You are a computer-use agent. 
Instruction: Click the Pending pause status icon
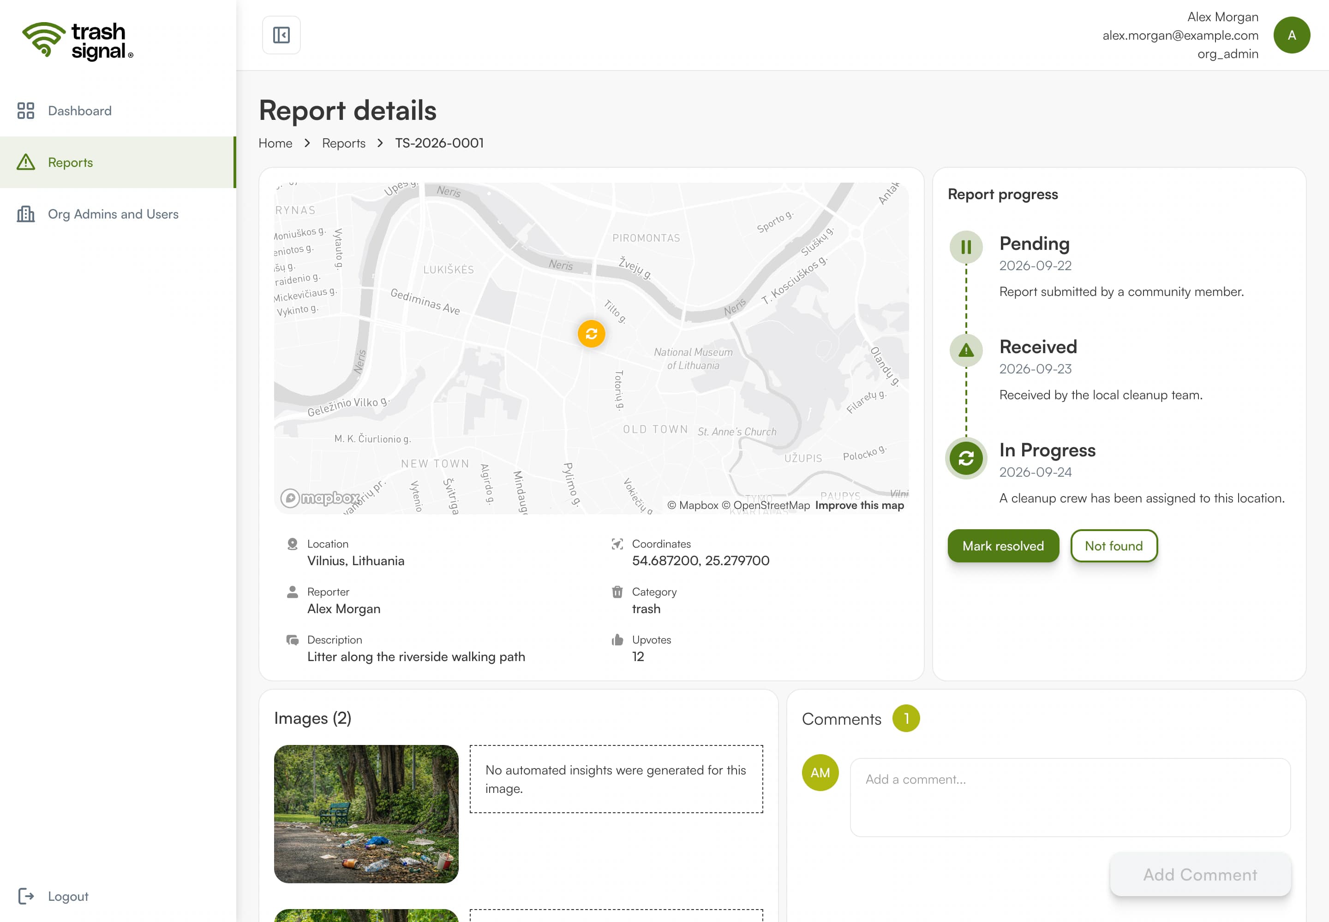[966, 247]
